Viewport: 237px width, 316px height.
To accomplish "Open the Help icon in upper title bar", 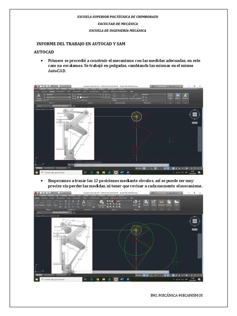I will pos(179,86).
